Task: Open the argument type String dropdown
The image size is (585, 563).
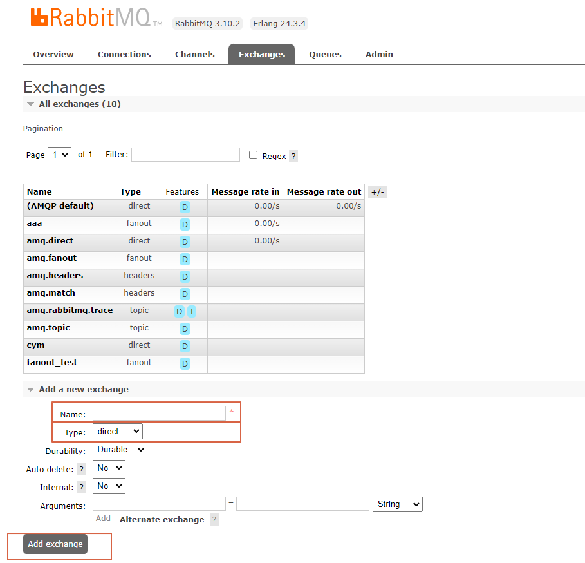Action: [398, 504]
